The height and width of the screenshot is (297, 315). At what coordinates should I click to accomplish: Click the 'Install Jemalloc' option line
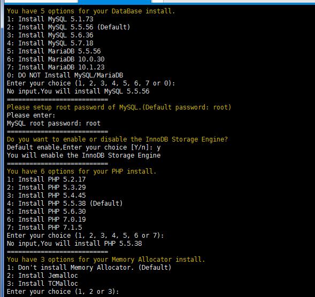click(42, 276)
